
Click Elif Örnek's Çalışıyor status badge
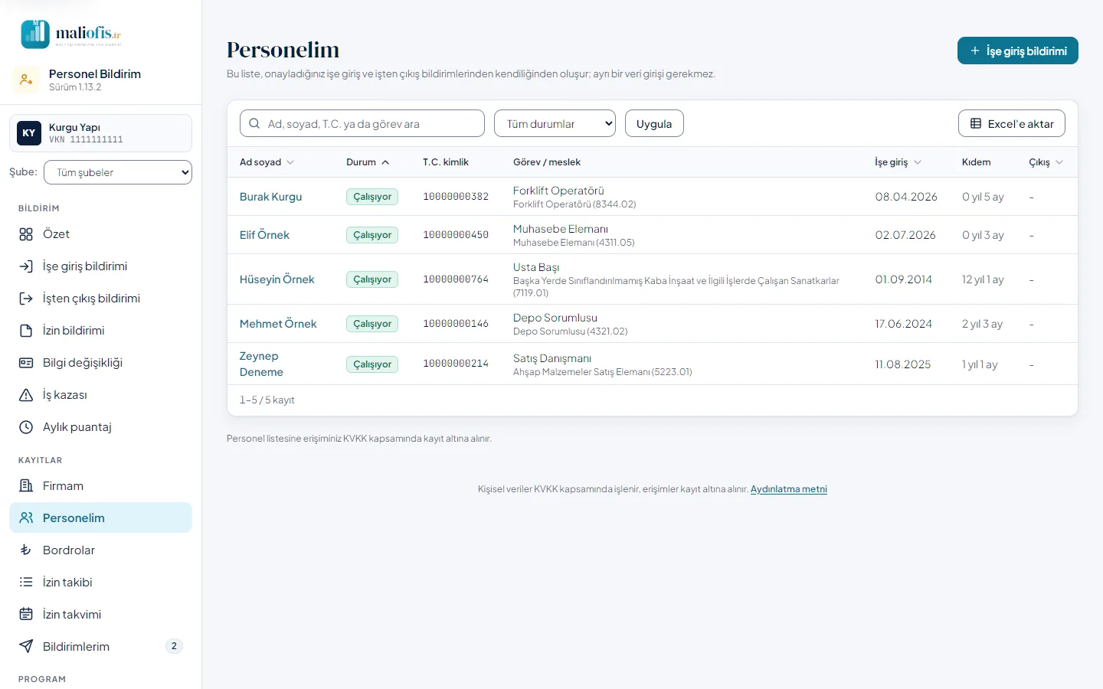[372, 235]
